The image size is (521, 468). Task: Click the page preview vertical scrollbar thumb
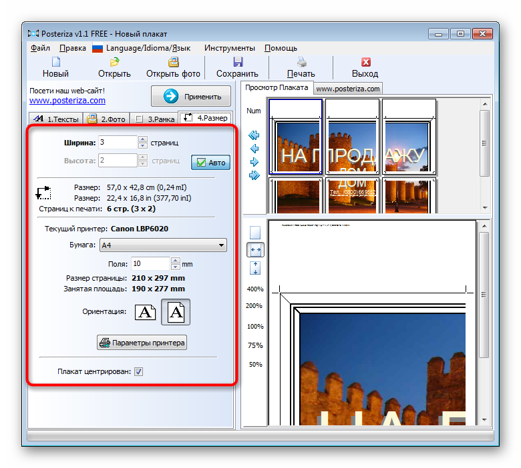pos(484,295)
